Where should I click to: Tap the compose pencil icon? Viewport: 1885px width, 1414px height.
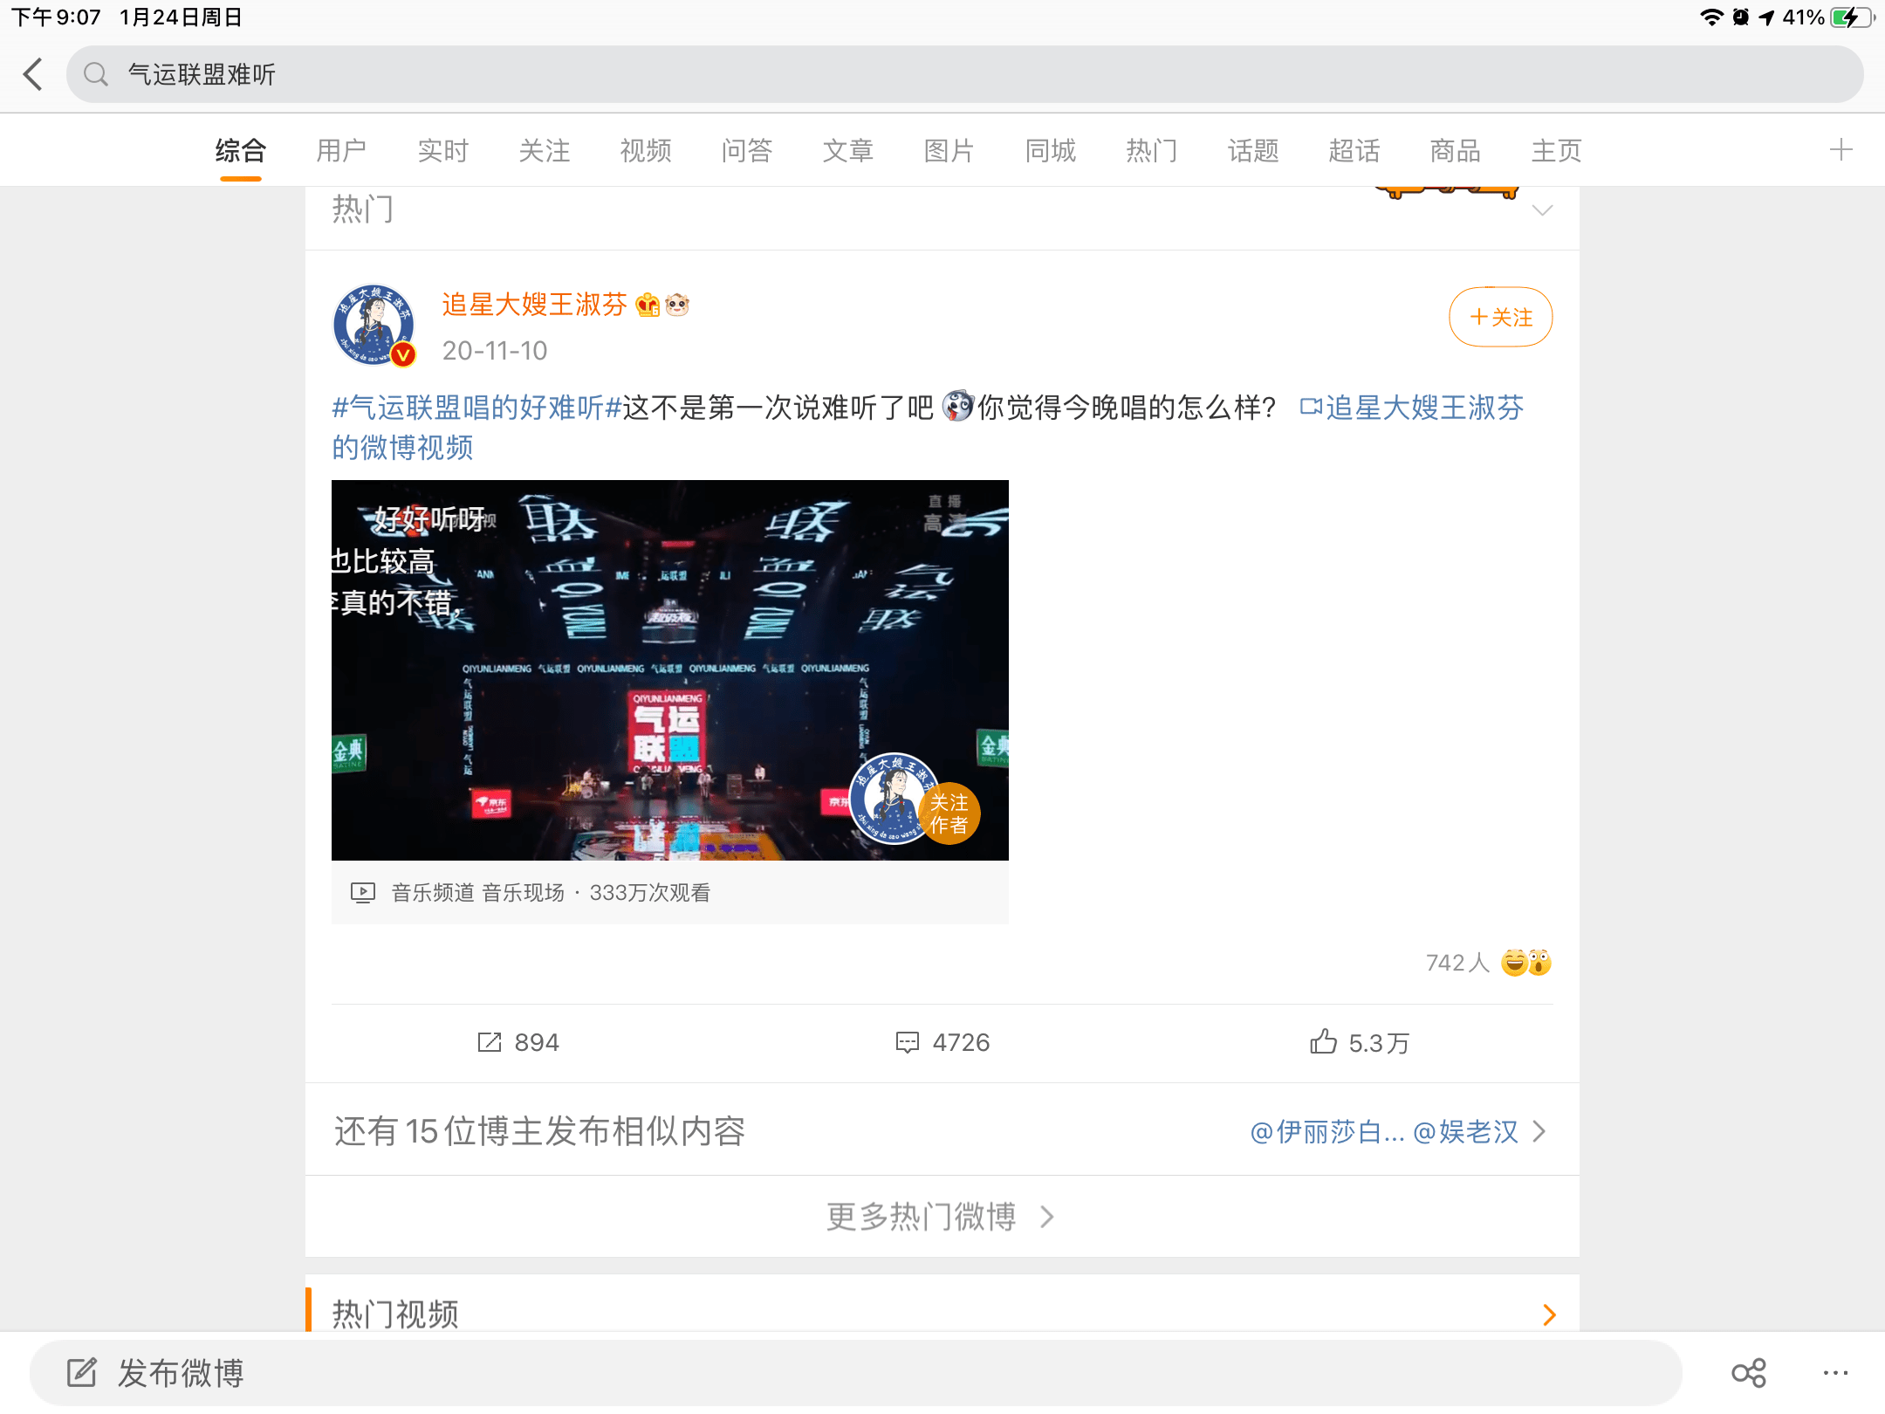click(x=81, y=1372)
